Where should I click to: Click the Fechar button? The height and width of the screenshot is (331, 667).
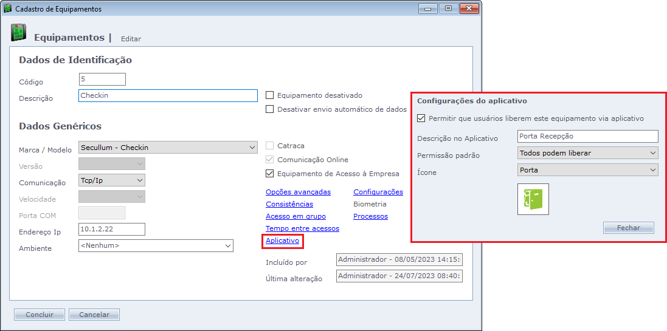(628, 228)
